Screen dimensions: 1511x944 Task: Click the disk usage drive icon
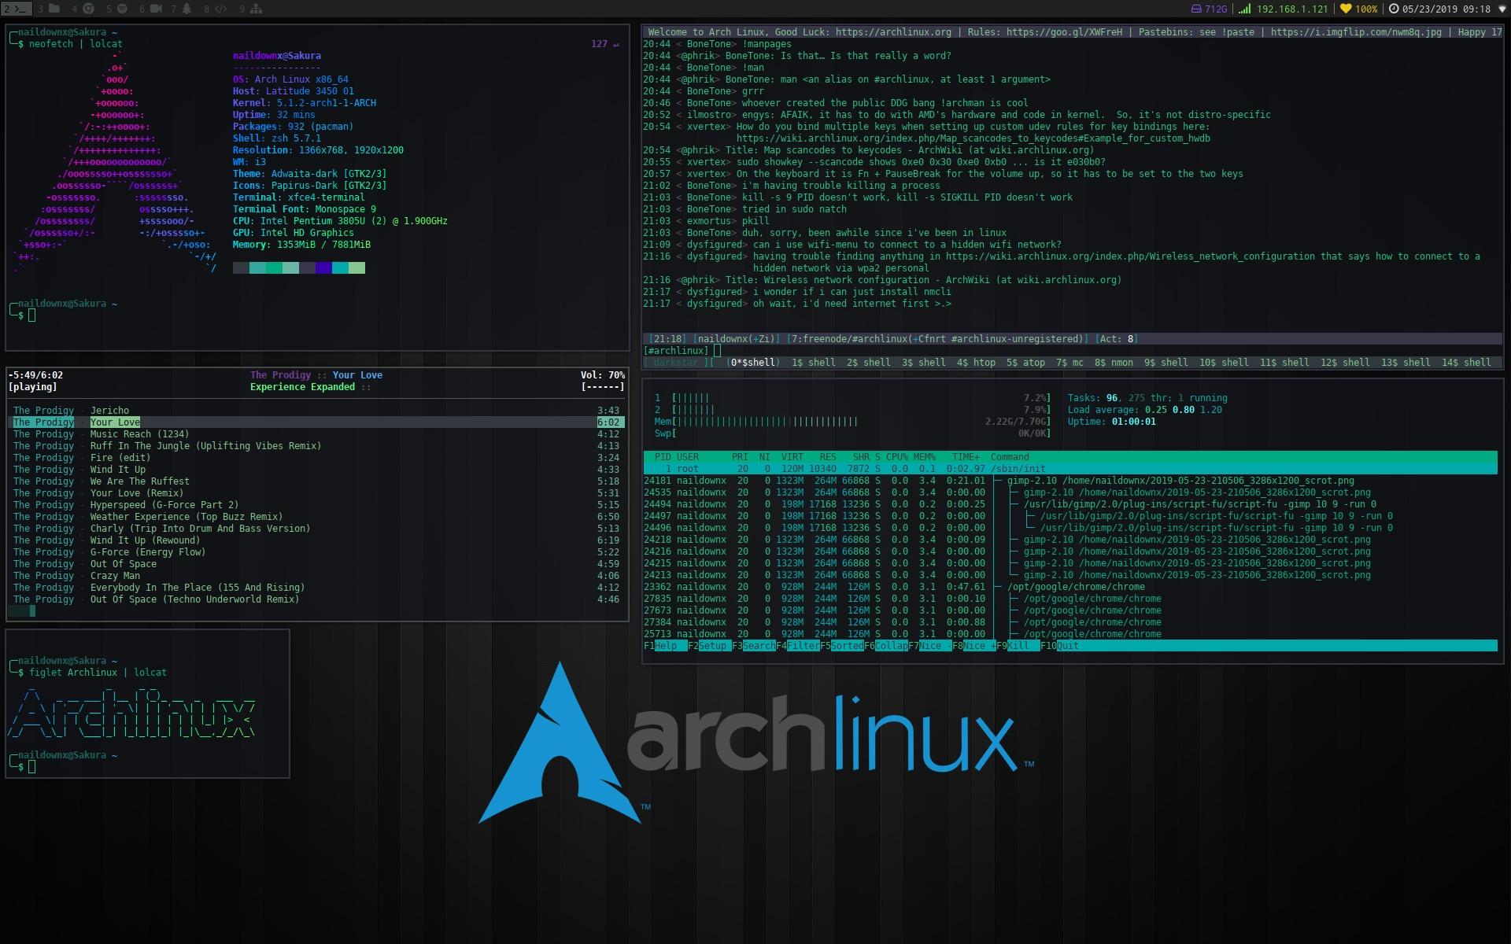point(1196,9)
